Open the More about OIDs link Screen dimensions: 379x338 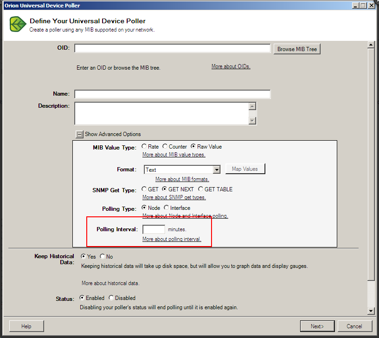click(x=231, y=66)
